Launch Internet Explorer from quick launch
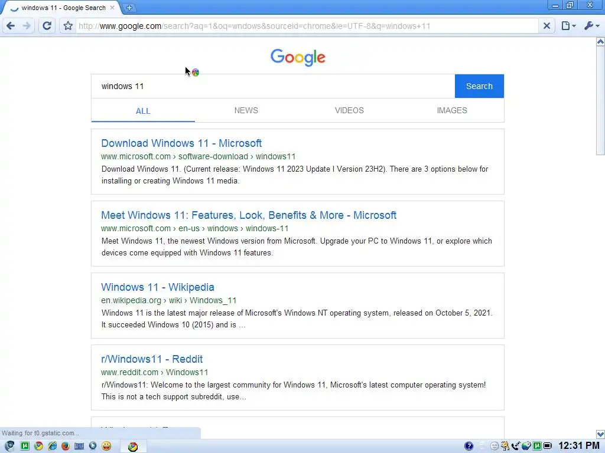 [x=52, y=446]
